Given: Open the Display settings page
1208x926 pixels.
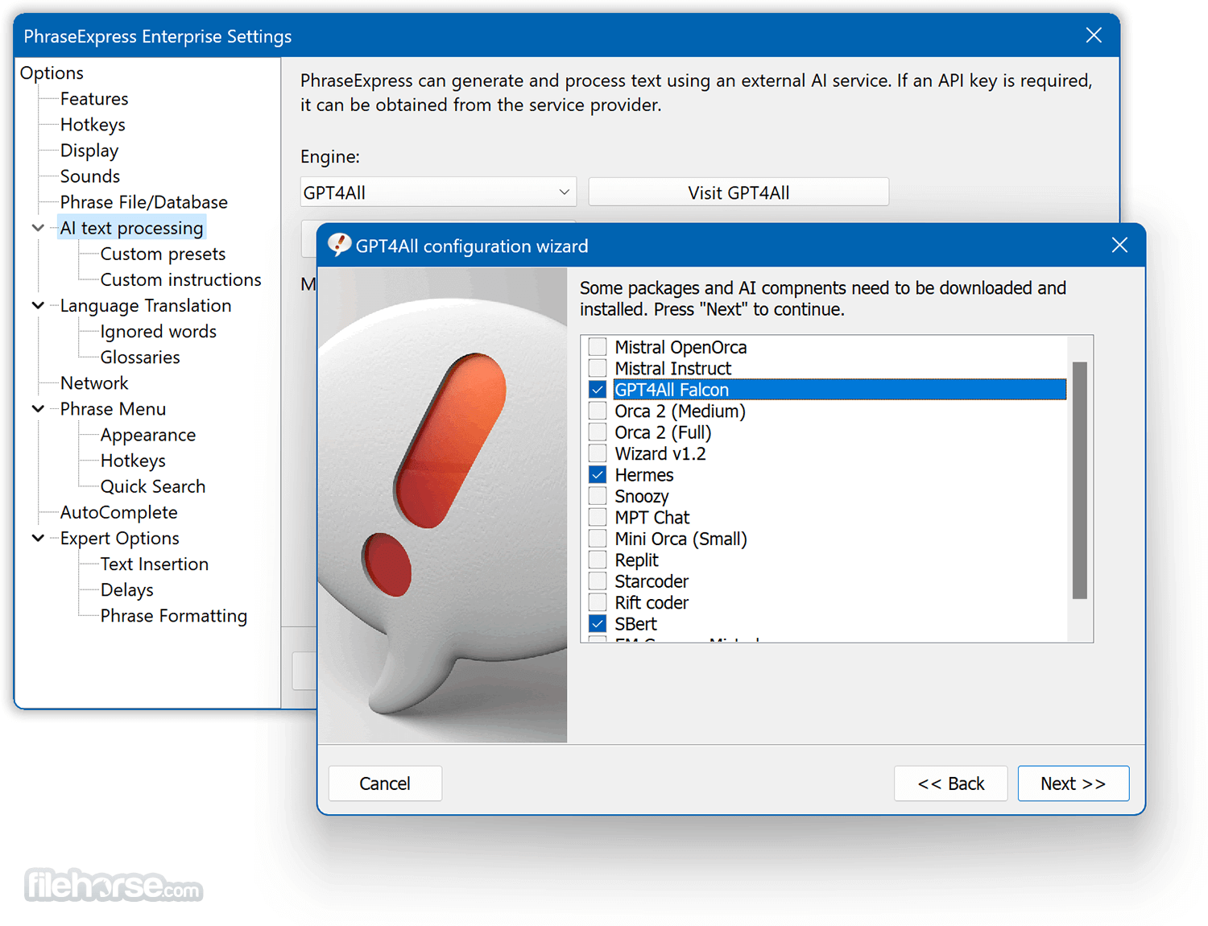Looking at the screenshot, I should coord(89,151).
